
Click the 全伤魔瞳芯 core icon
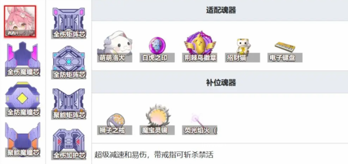click(x=23, y=59)
